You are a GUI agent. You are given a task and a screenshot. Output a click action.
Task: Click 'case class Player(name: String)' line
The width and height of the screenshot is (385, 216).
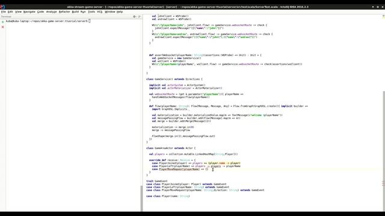(x=168, y=196)
